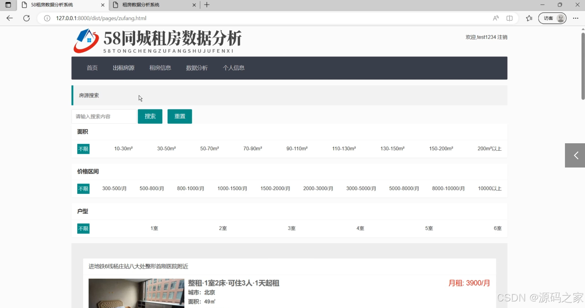This screenshot has width=585, height=308.
Task: Open listing title 进地铁6线杨庄站八大处整形首刚医院附近
Action: [x=138, y=266]
